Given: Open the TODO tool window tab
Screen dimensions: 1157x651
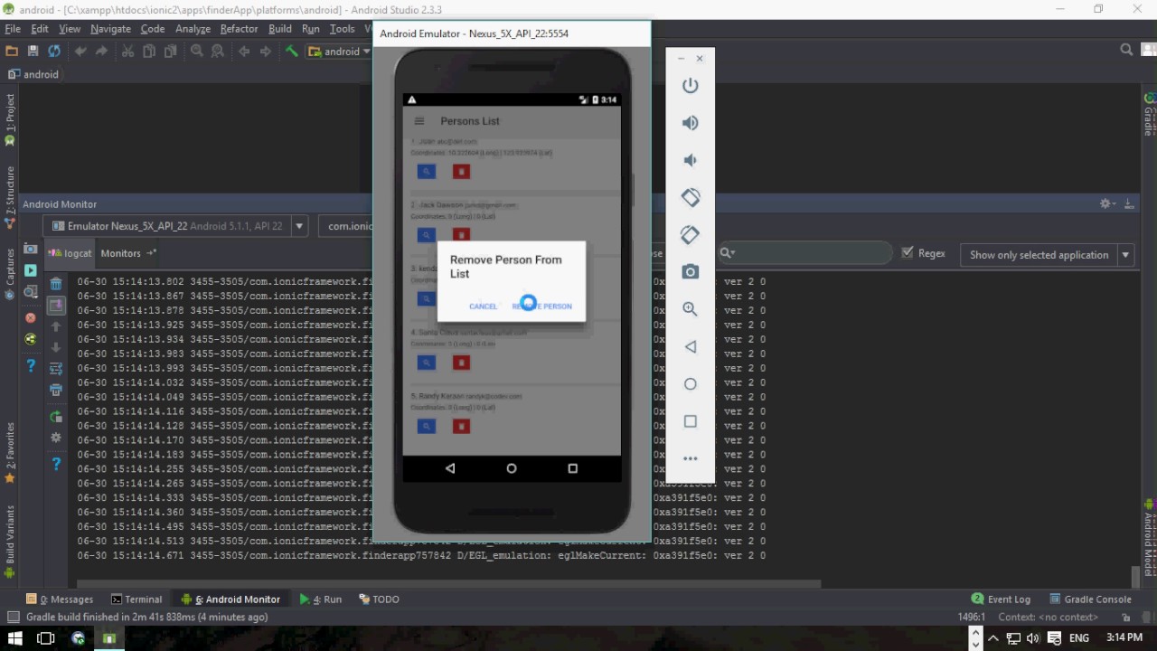Looking at the screenshot, I should pyautogui.click(x=379, y=599).
